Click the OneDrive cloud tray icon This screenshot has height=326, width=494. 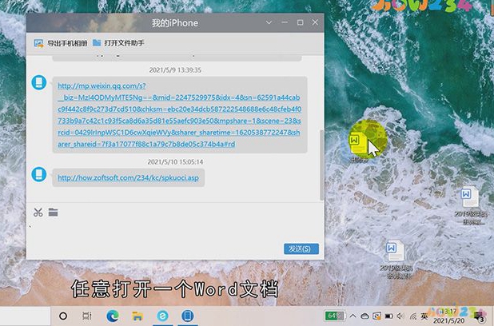point(365,316)
